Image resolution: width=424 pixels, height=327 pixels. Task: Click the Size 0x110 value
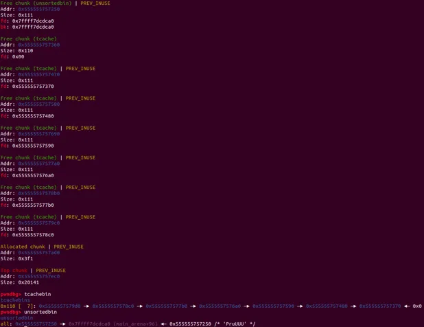25,51
